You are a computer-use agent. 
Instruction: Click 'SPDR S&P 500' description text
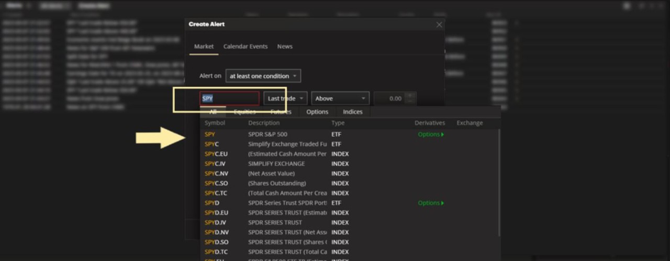point(267,134)
